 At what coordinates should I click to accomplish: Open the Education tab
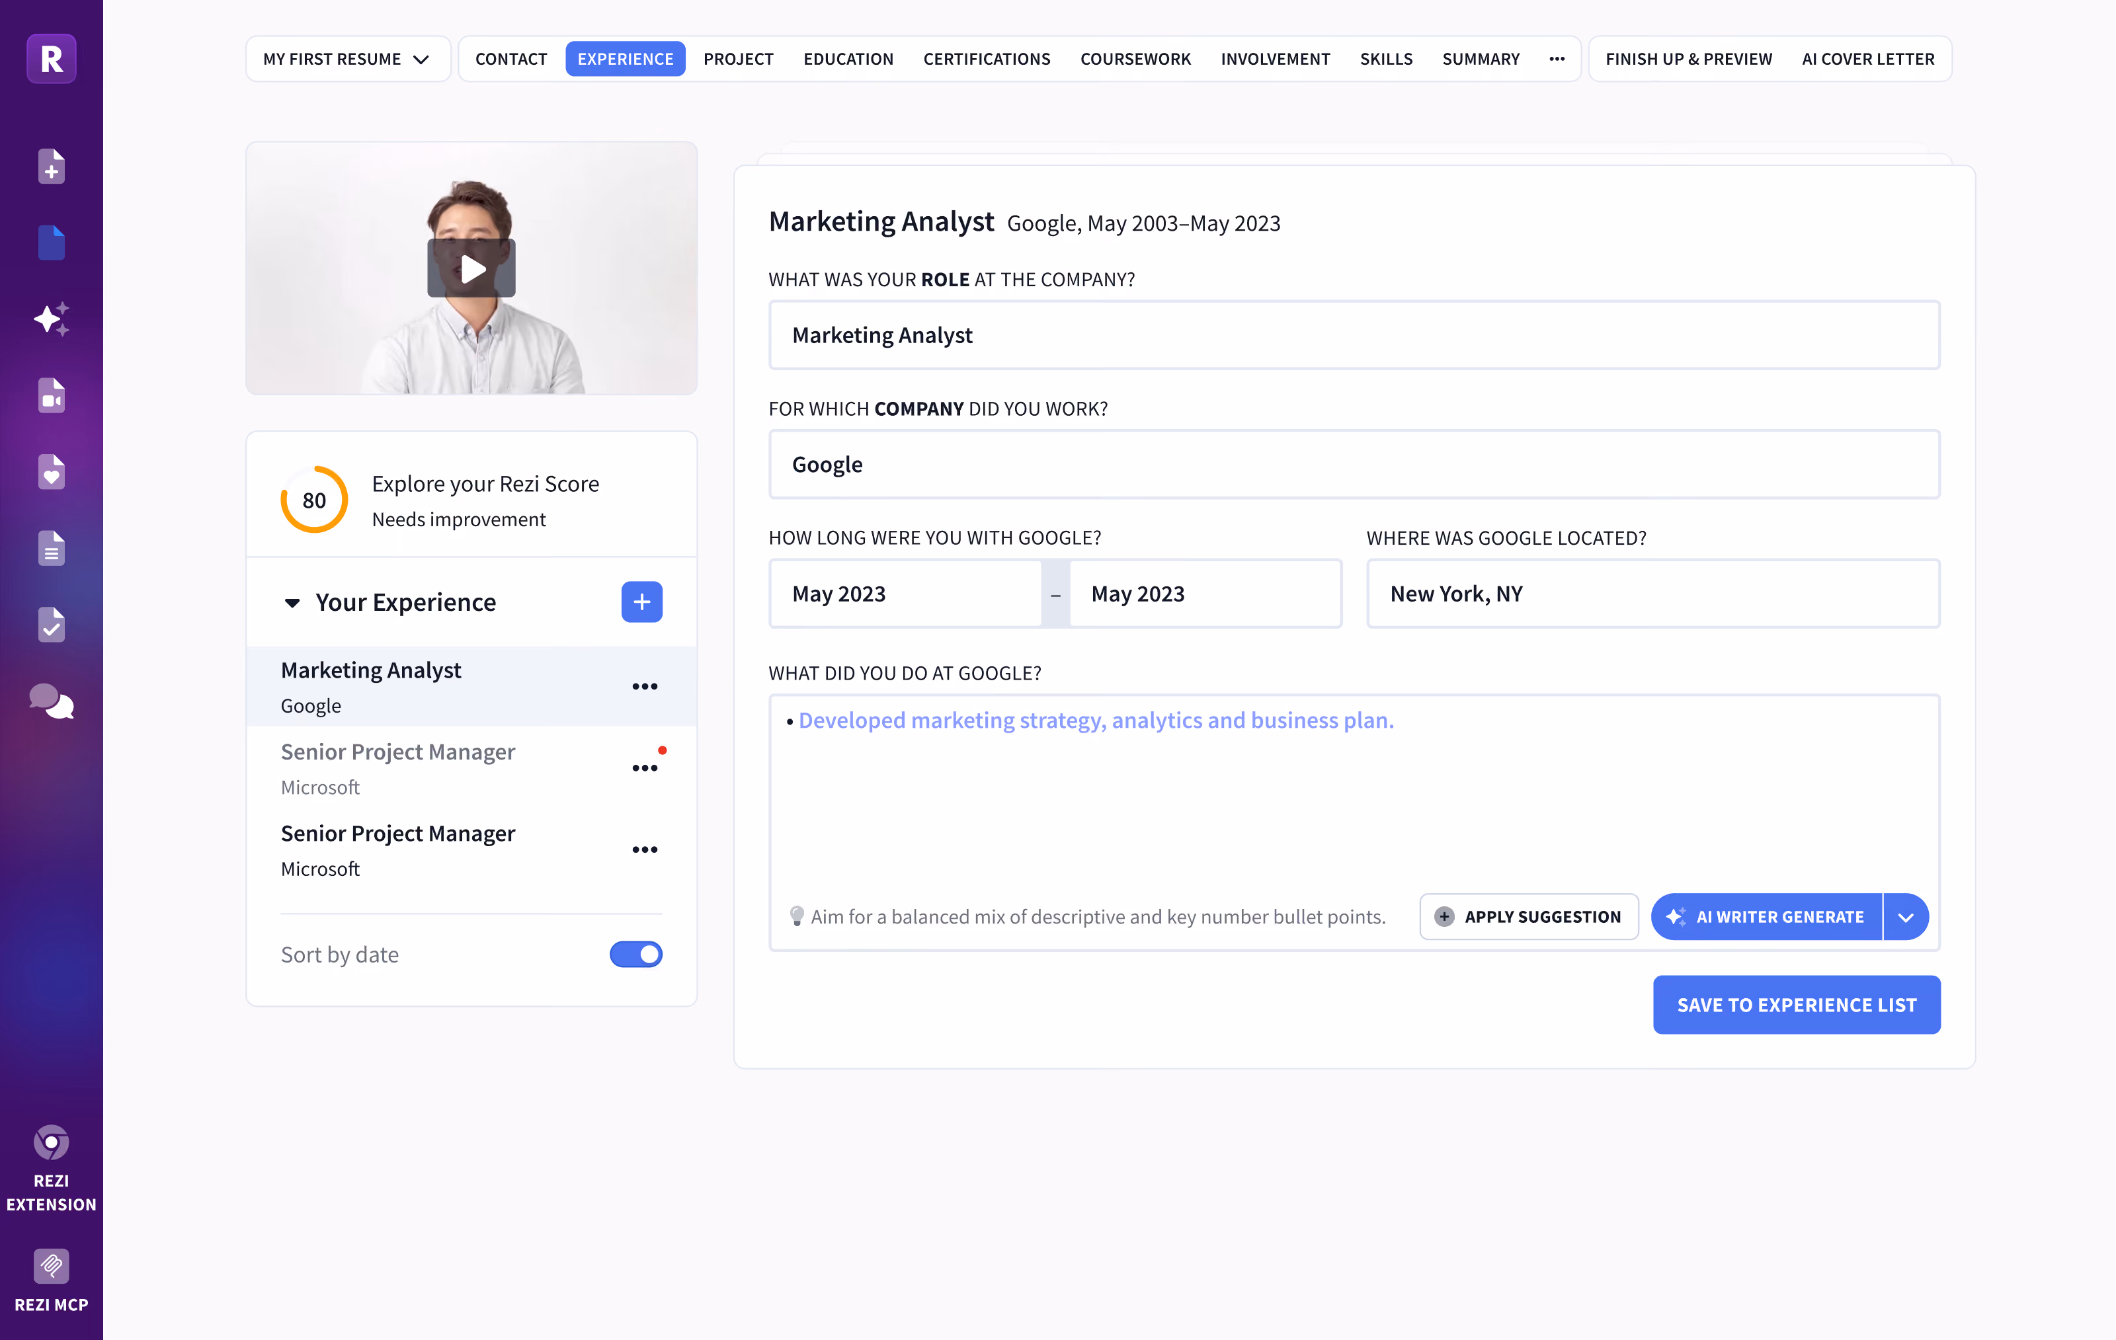tap(848, 59)
